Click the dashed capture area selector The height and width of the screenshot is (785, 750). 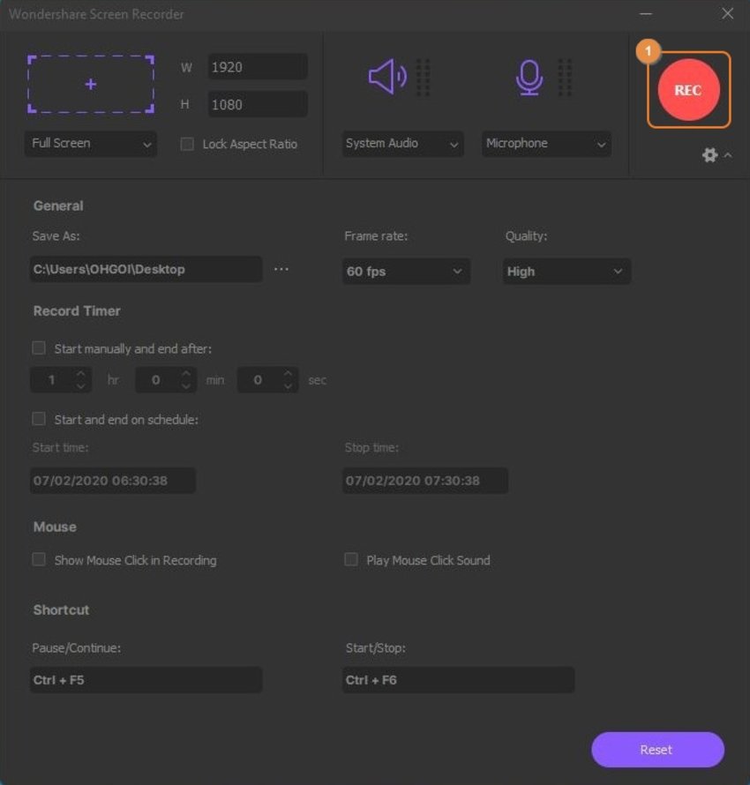[x=91, y=85]
